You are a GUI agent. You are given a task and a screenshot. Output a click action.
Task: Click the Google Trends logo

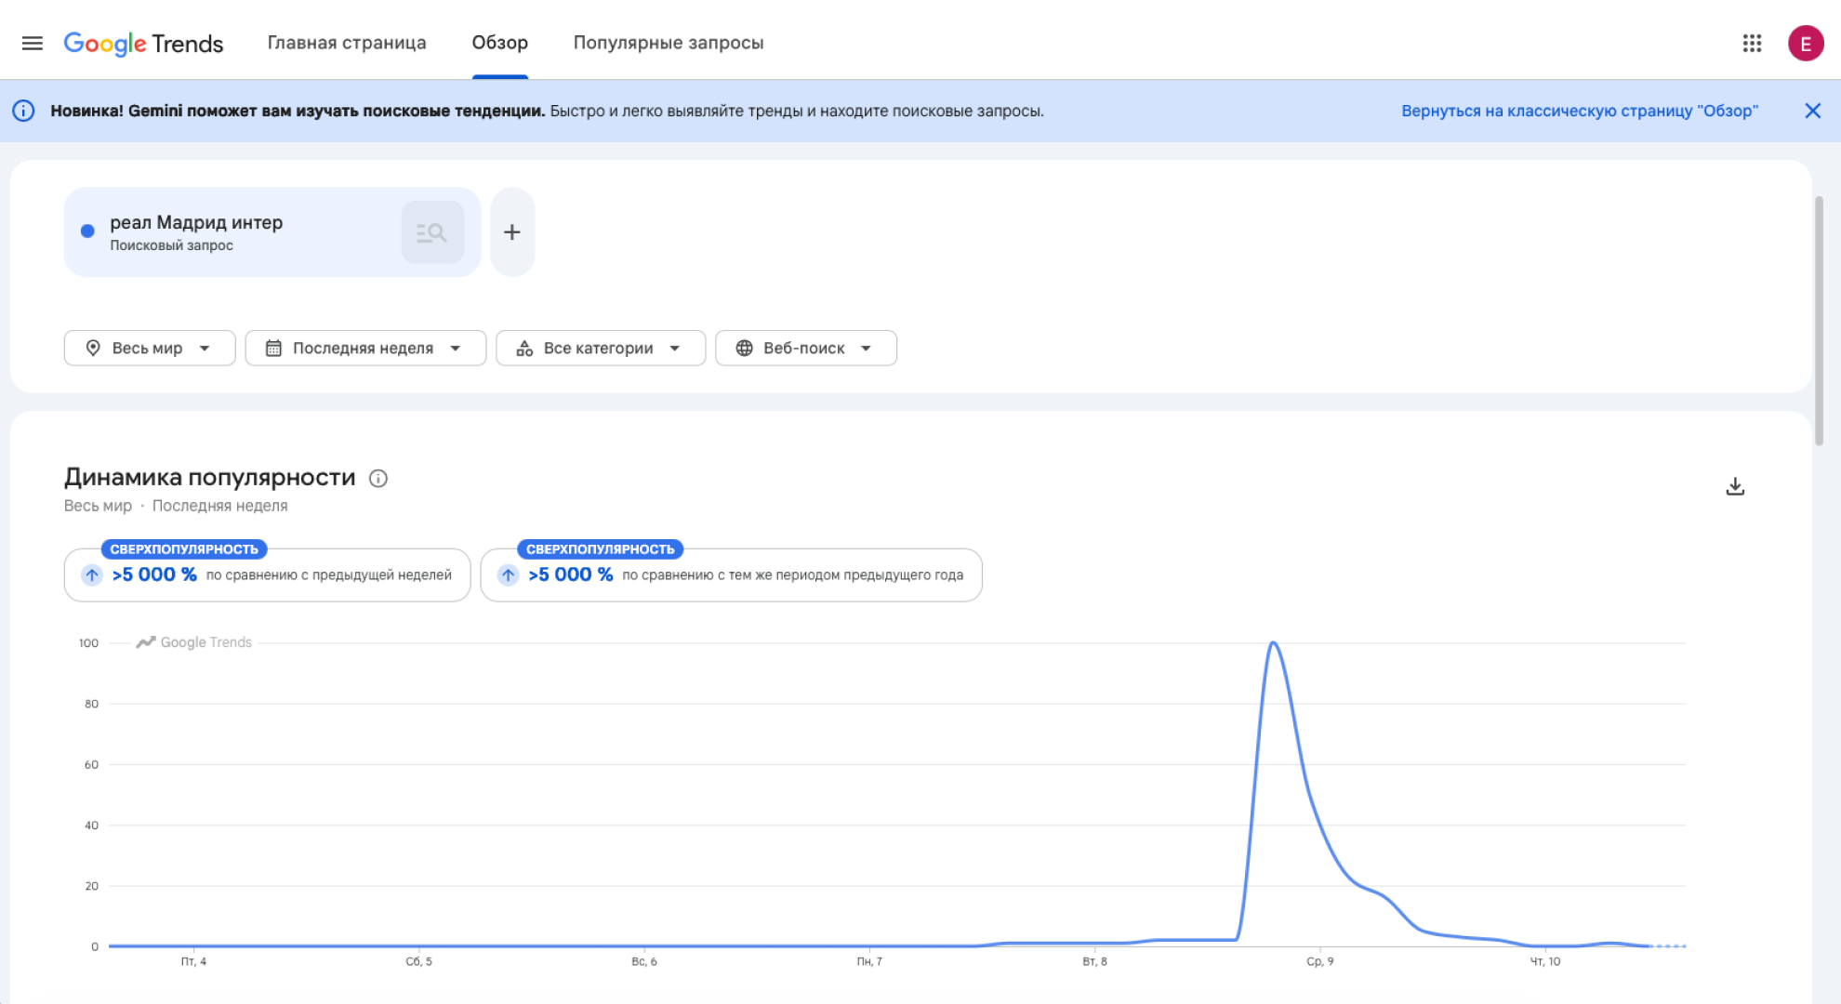tap(143, 44)
